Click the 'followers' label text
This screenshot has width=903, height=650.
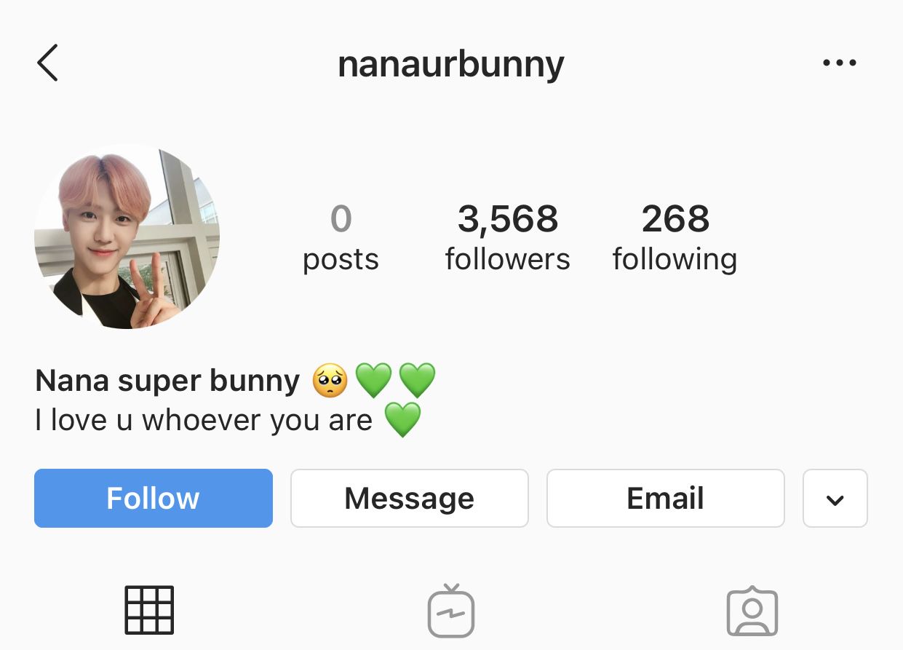point(508,259)
